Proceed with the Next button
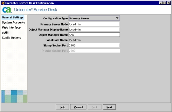Image resolution: width=172 pixels, height=112 pixels. coord(109,107)
